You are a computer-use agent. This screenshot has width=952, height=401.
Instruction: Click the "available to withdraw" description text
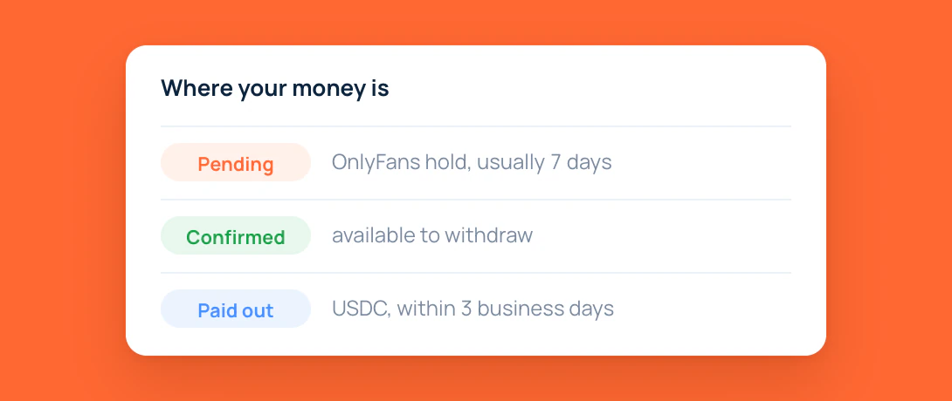(x=432, y=235)
